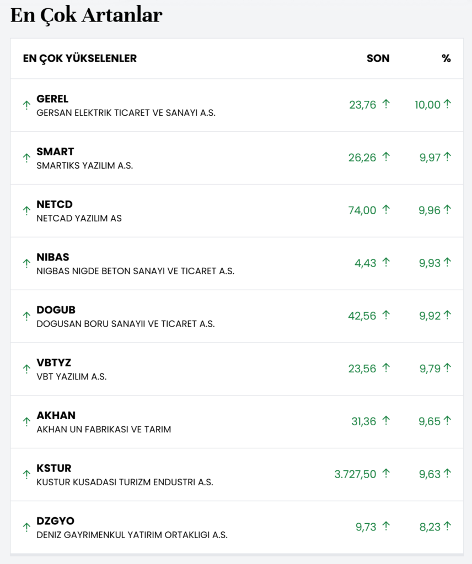
Task: Click the arrow icon beside 9,93 percent
Action: pyautogui.click(x=447, y=262)
